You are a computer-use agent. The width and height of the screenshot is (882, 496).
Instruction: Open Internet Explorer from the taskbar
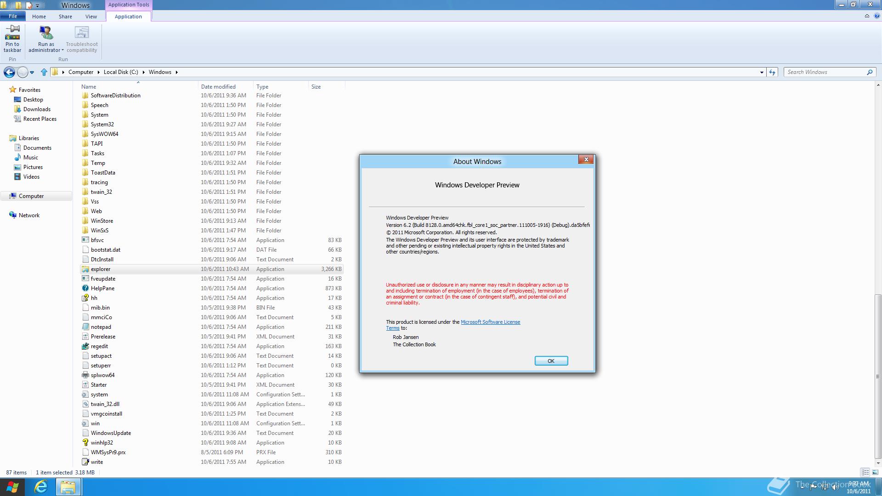[41, 487]
